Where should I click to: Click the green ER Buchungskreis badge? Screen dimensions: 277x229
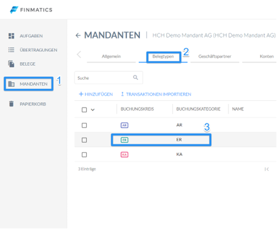point(124,140)
